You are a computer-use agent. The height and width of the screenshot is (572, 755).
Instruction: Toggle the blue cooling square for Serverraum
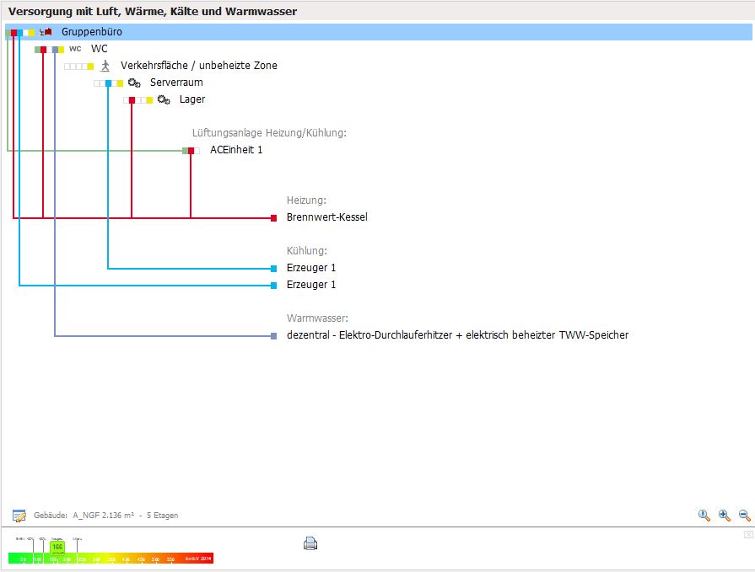pos(108,83)
